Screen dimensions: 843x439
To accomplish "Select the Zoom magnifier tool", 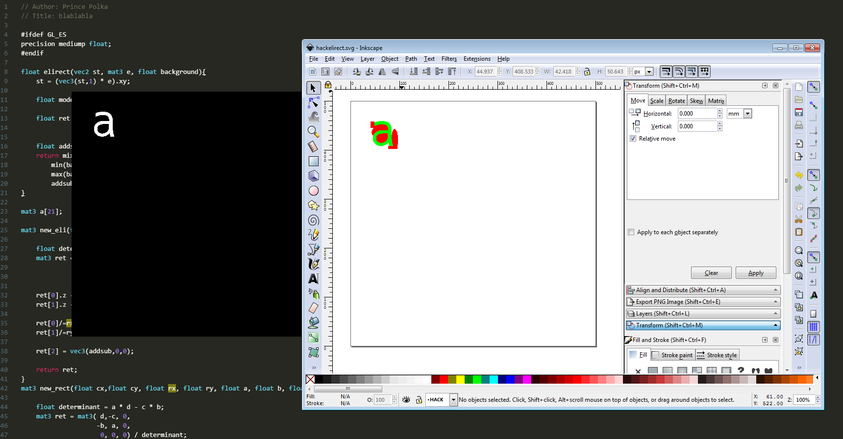I will pyautogui.click(x=313, y=131).
